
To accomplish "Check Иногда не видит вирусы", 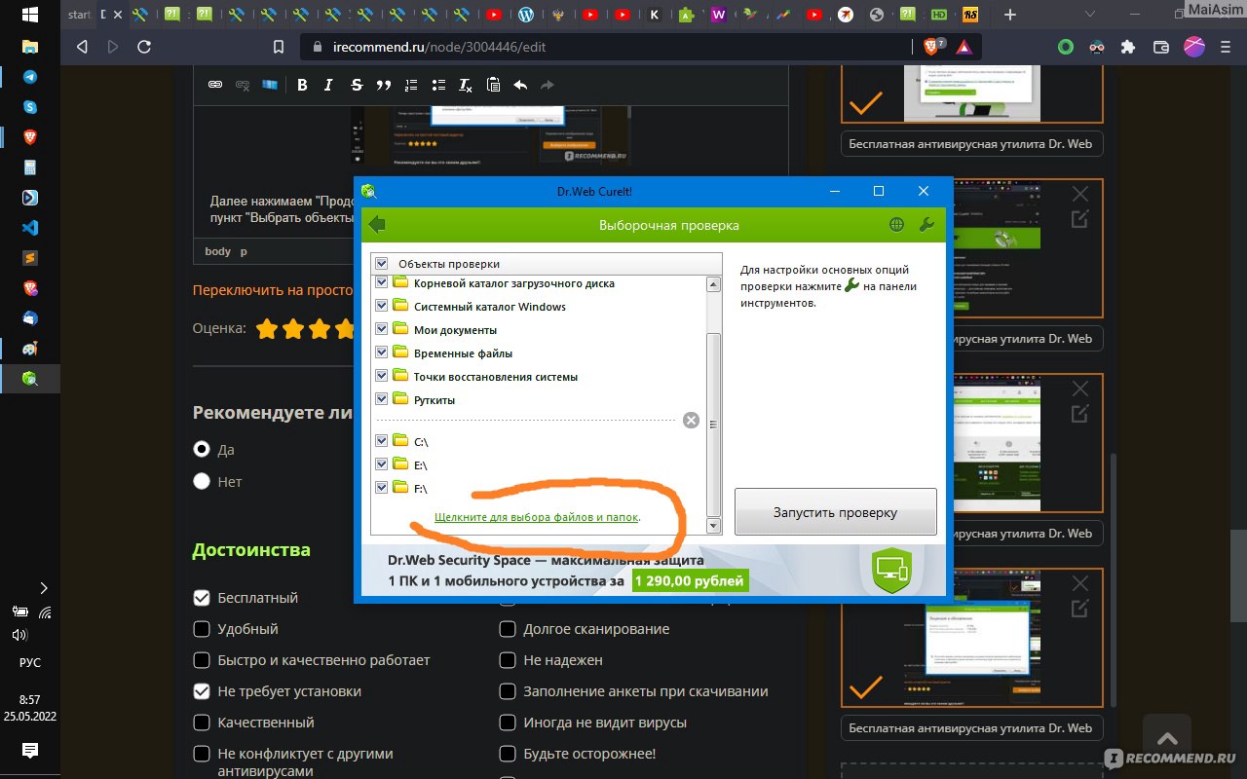I will coord(508,723).
